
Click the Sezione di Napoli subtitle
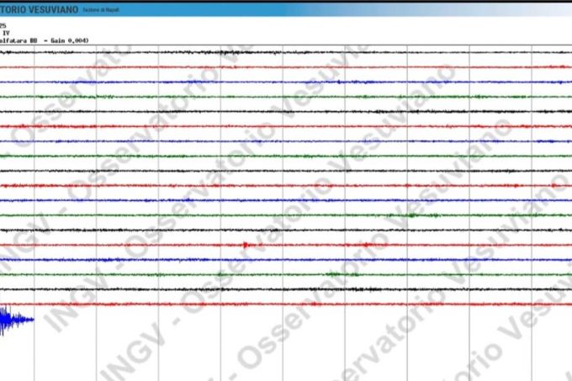point(101,9)
